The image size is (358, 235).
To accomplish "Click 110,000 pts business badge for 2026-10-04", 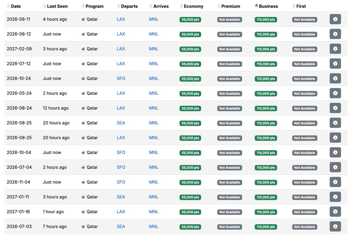I will click(x=266, y=153).
